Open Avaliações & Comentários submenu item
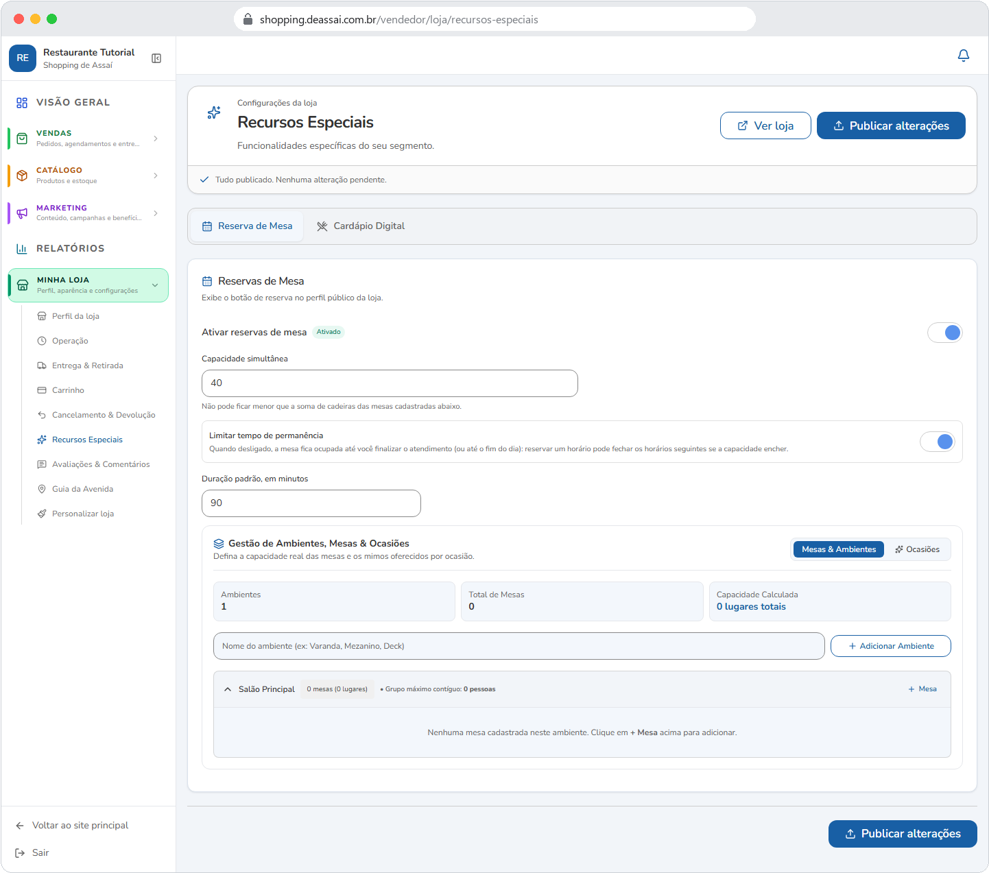 coord(101,464)
